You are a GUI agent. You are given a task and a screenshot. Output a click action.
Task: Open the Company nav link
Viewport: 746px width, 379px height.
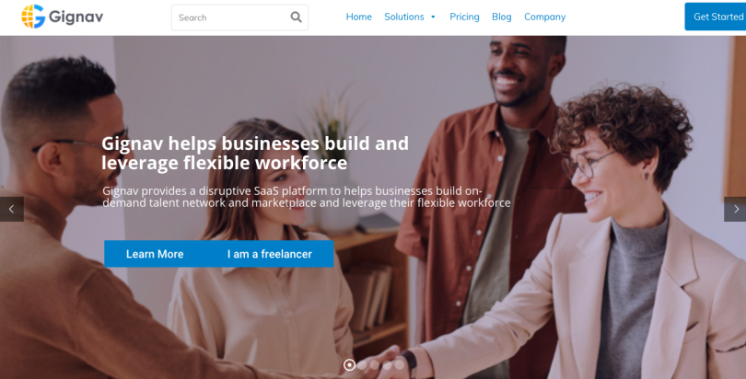coord(544,17)
